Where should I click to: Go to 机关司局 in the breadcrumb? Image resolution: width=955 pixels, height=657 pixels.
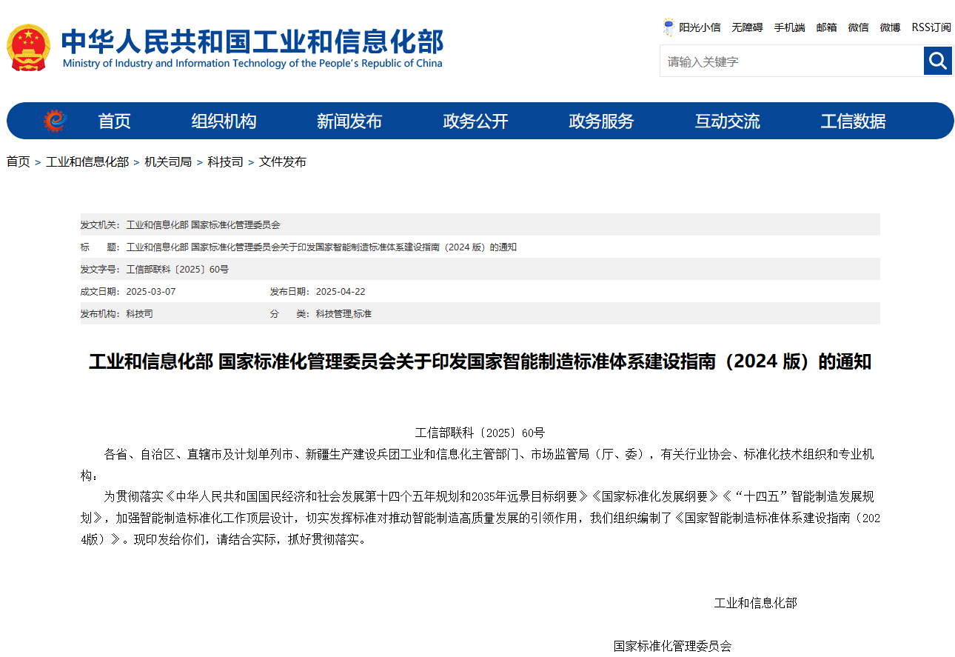tap(168, 161)
